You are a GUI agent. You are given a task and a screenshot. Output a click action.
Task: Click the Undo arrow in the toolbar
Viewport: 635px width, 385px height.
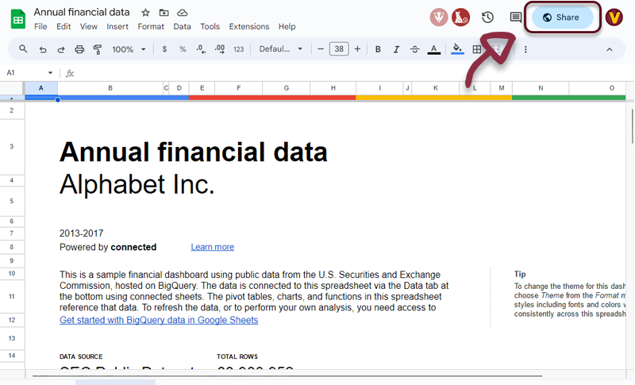point(42,49)
